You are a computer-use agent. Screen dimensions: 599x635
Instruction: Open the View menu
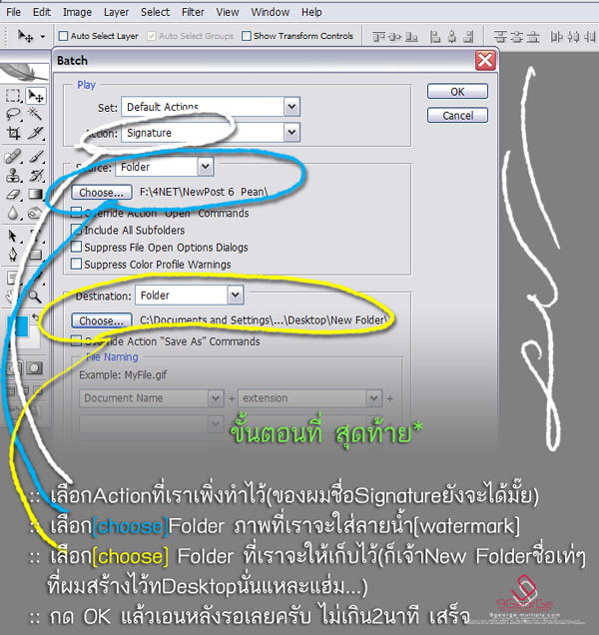pos(228,12)
